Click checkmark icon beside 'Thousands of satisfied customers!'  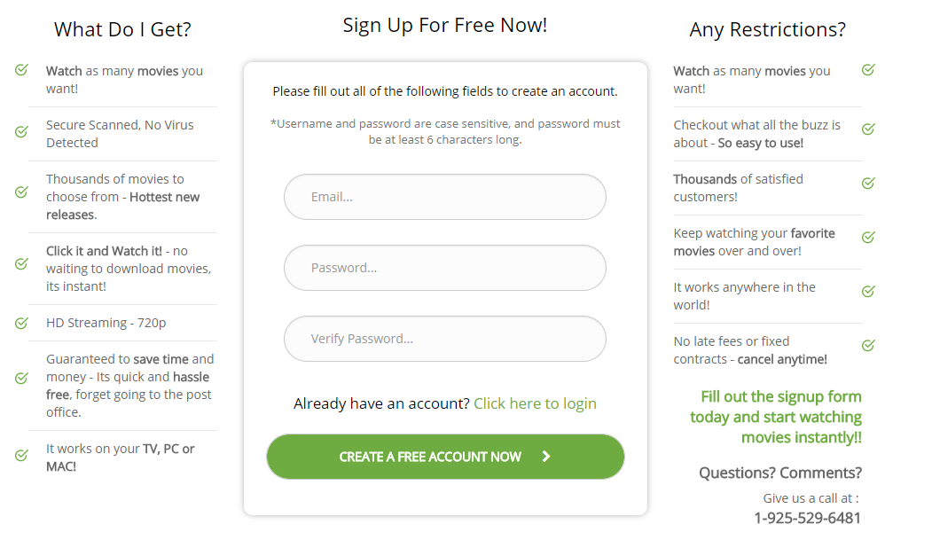(868, 183)
